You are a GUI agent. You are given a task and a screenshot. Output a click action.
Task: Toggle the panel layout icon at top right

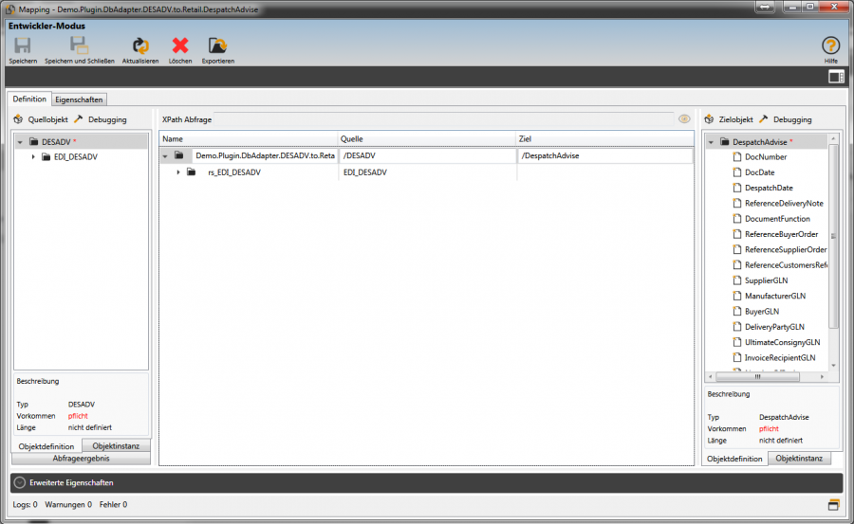pos(835,77)
